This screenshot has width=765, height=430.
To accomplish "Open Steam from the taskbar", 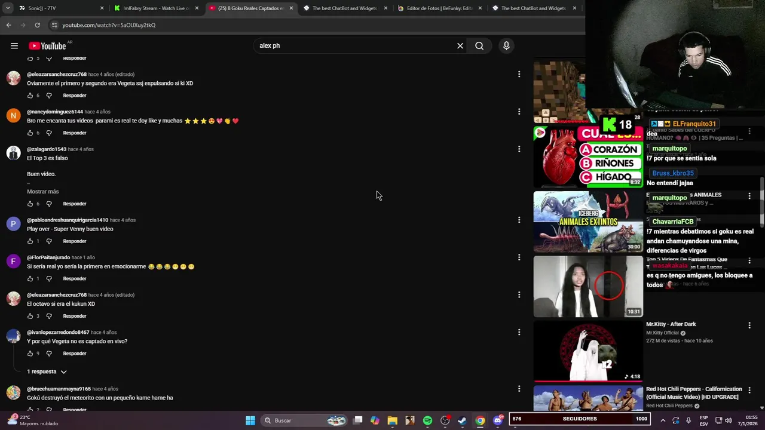I will (x=462, y=420).
